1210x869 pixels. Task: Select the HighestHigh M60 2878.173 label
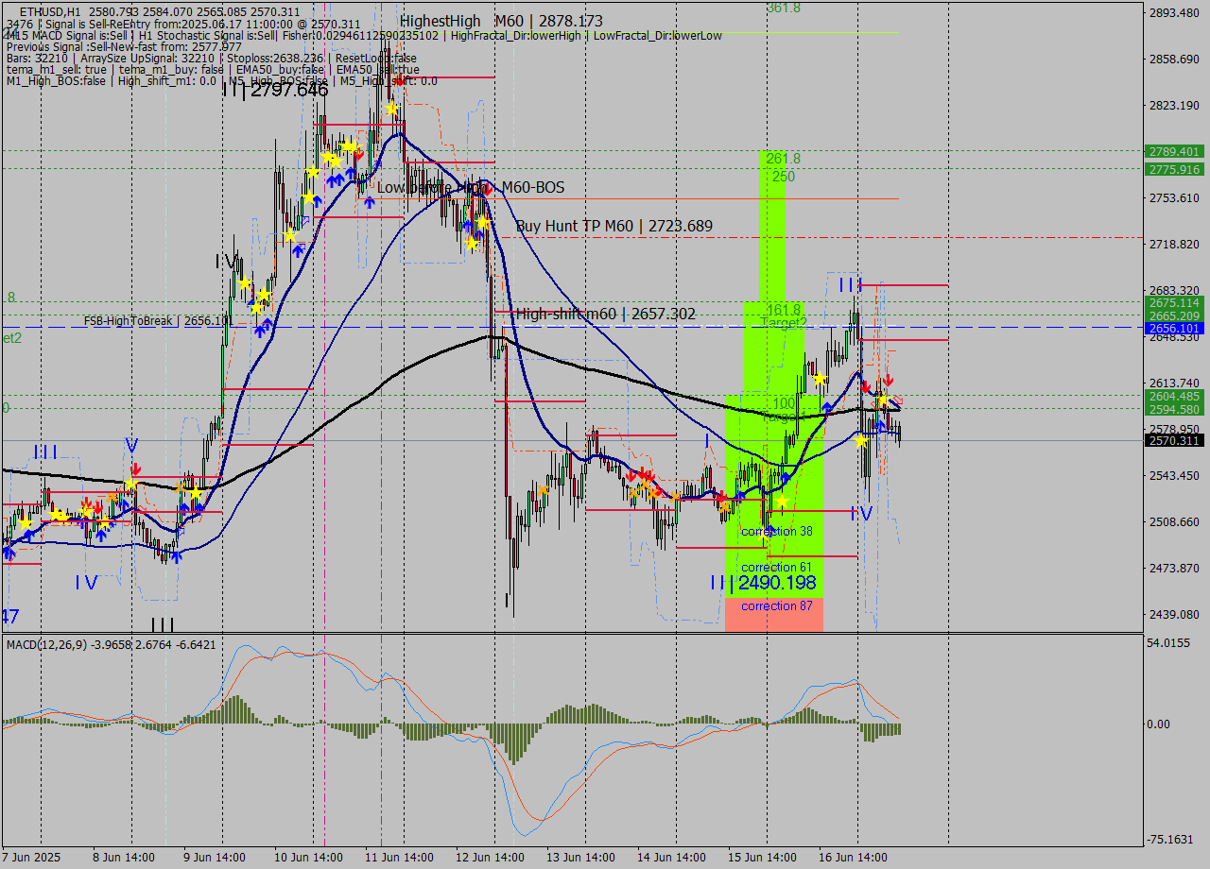click(x=500, y=21)
